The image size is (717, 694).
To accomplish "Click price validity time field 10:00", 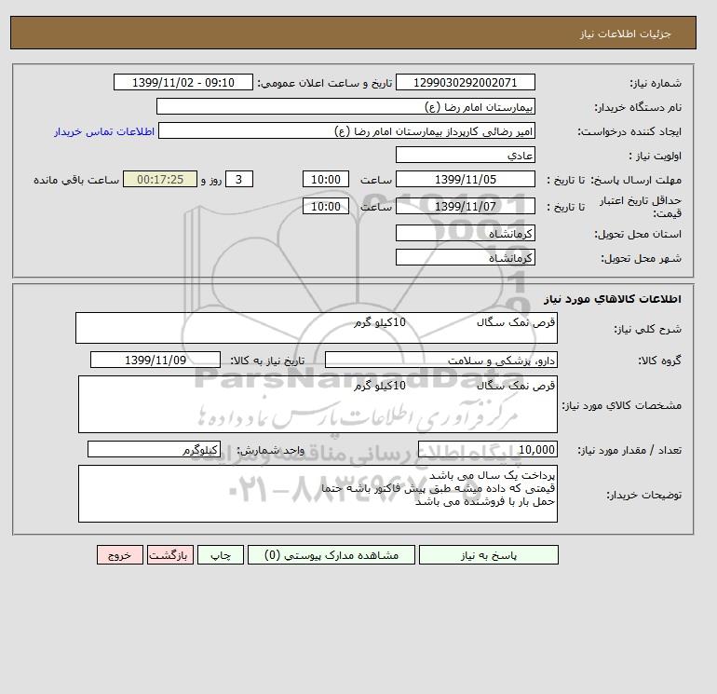I will coord(326,206).
